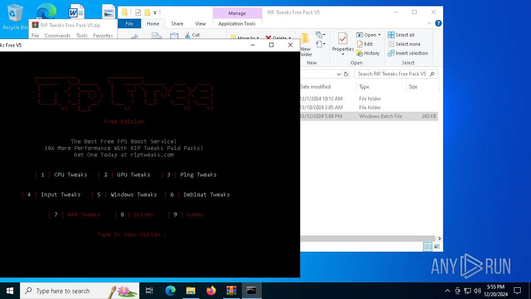Expand the Easy access dropdown icon
The height and width of the screenshot is (299, 531).
[x=321, y=44]
